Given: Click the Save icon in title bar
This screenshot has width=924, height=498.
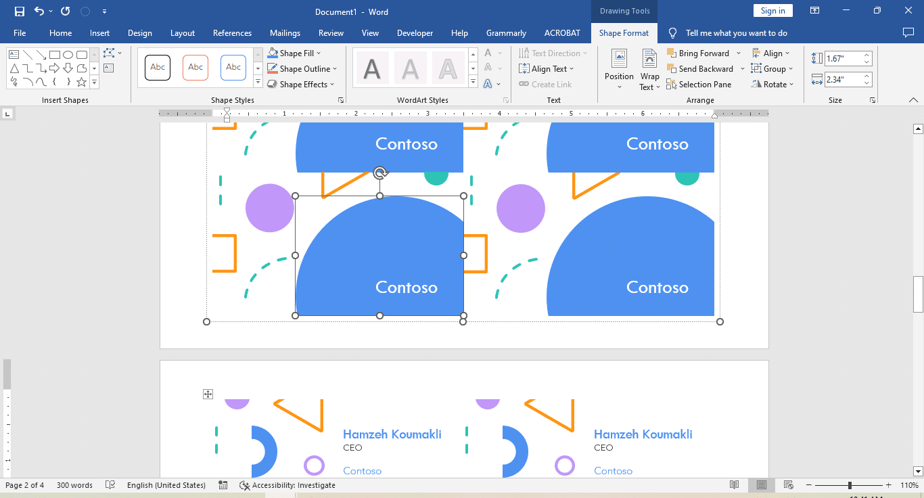Looking at the screenshot, I should [x=20, y=12].
